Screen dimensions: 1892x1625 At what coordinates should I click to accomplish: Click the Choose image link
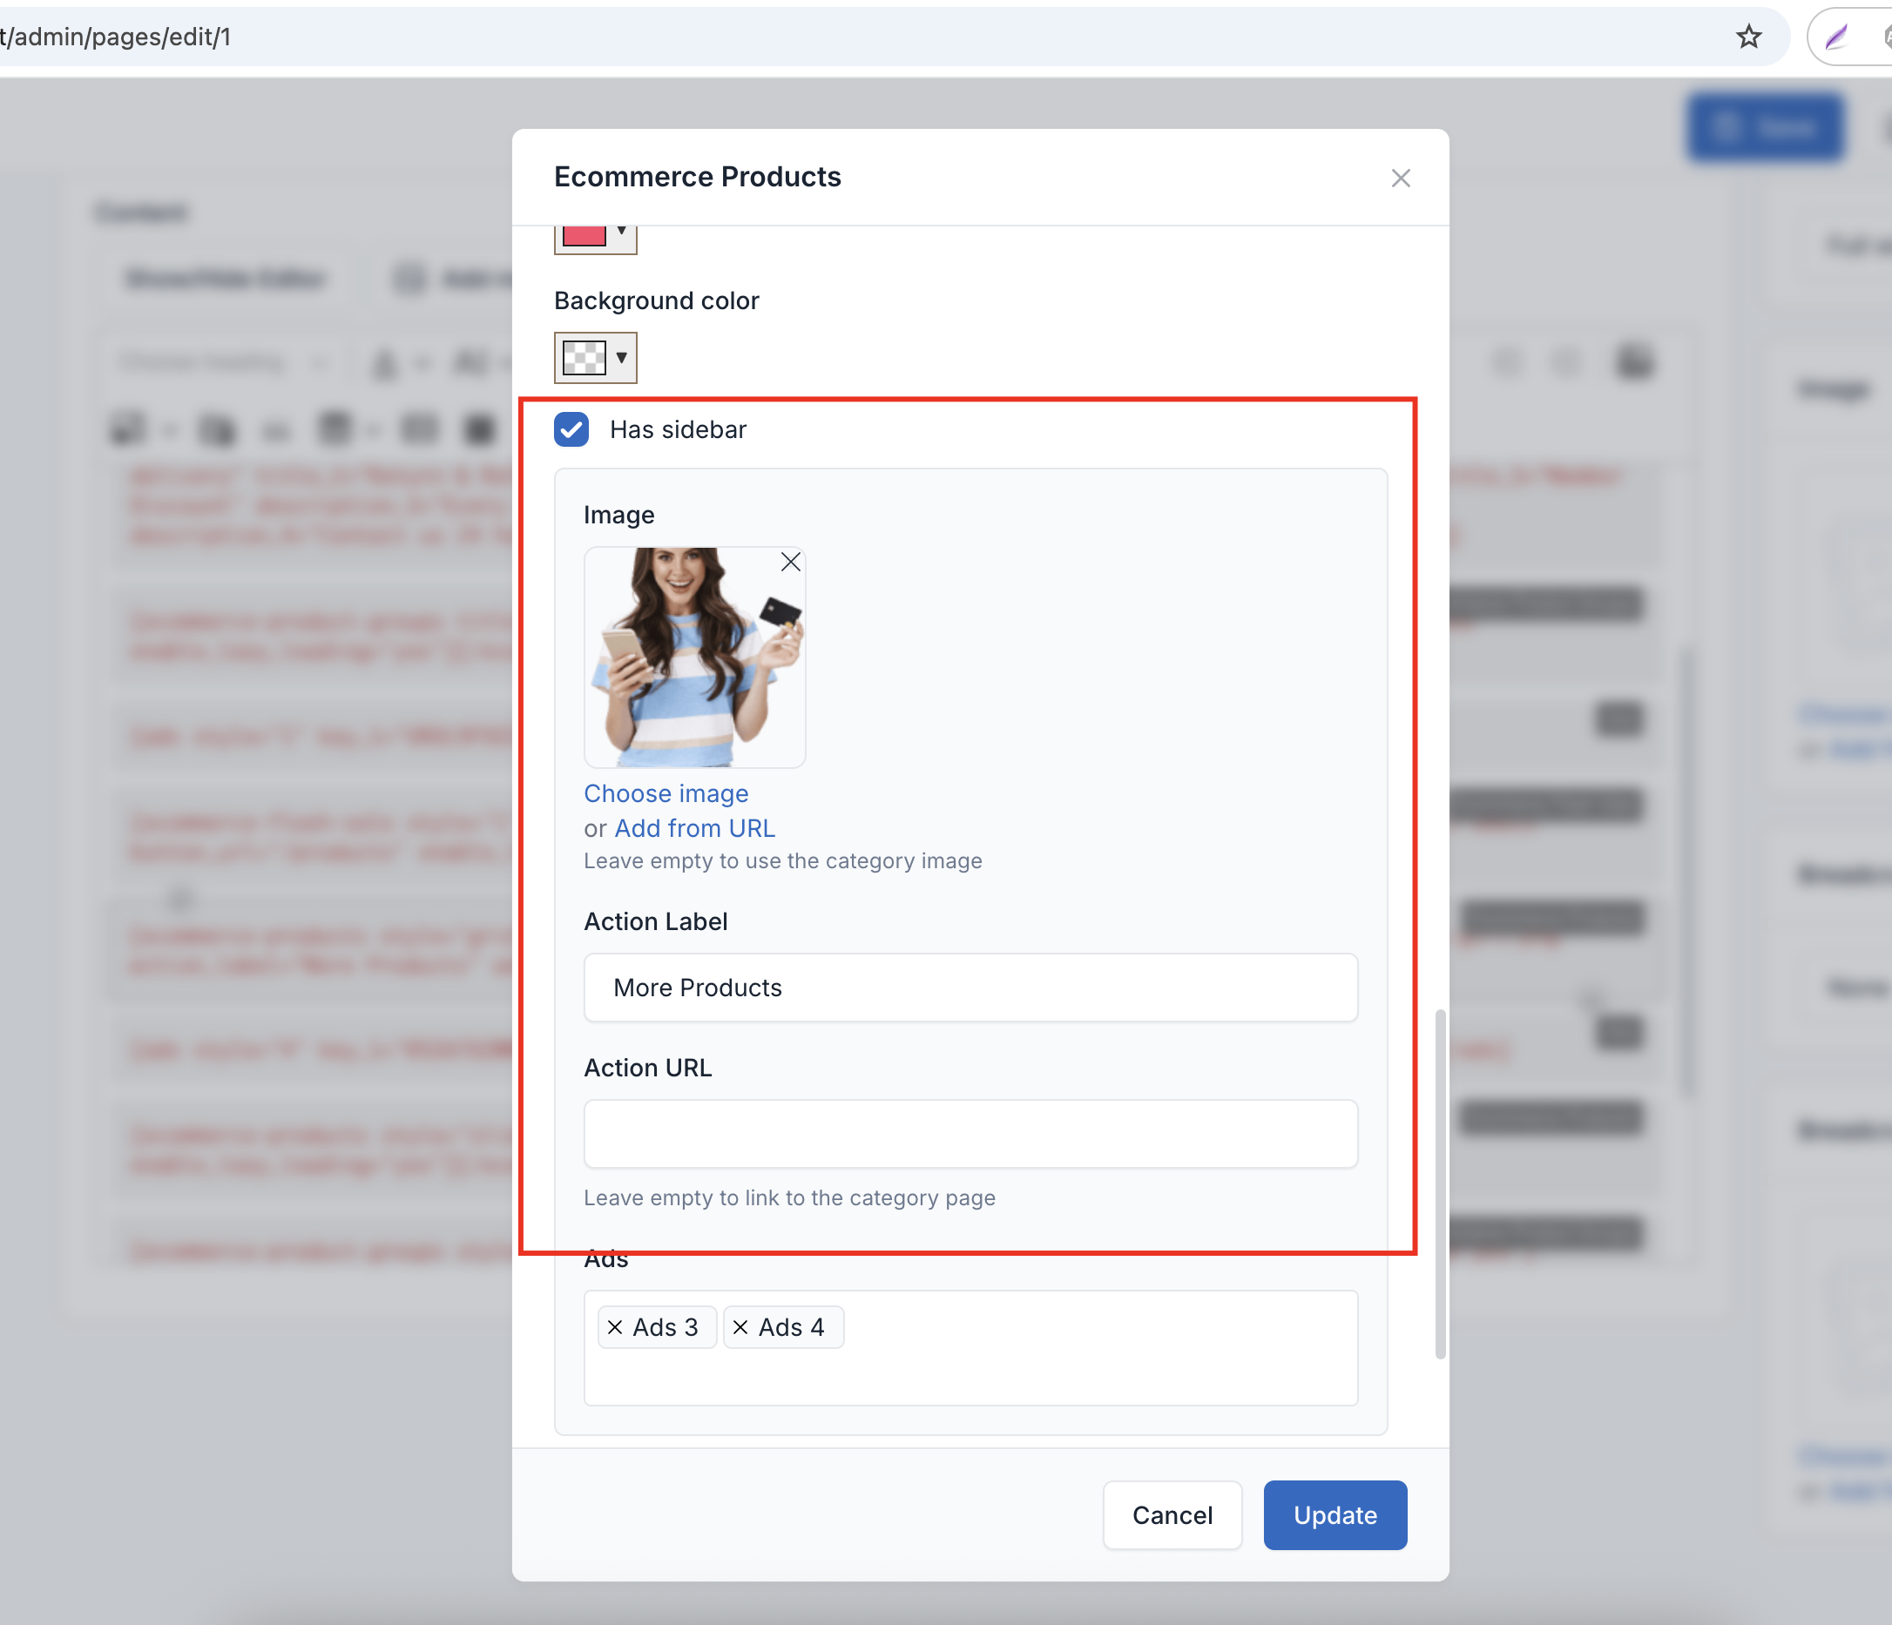pos(666,793)
